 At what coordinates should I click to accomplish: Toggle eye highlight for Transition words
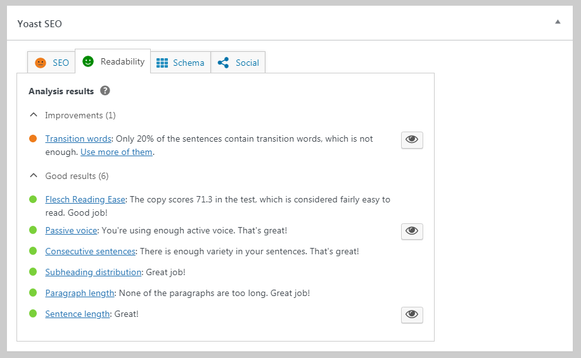[x=412, y=140]
